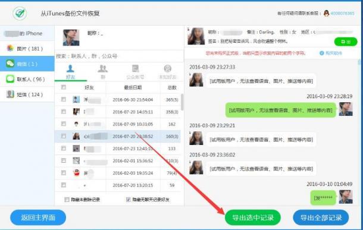Open the 图片 (181) photos category
The width and height of the screenshot is (363, 230).
tap(27, 49)
